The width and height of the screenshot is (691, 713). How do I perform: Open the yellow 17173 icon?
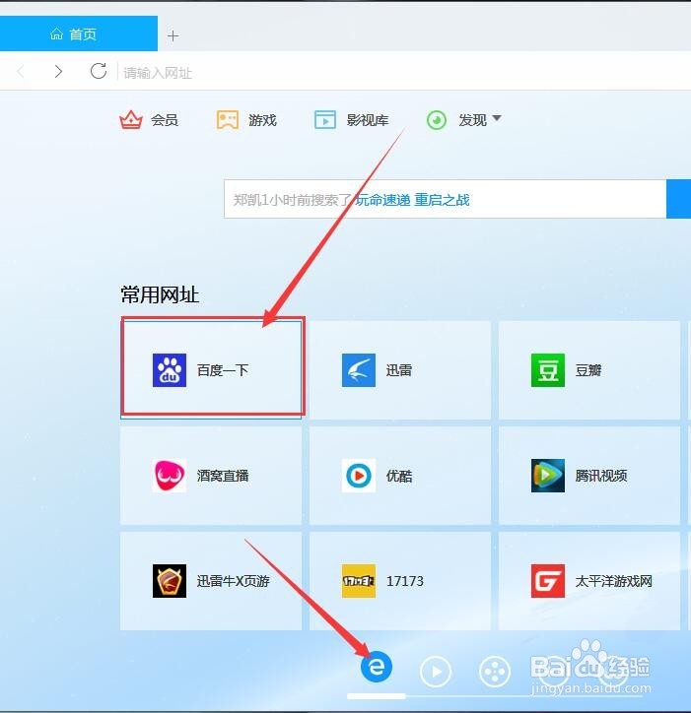pyautogui.click(x=359, y=581)
